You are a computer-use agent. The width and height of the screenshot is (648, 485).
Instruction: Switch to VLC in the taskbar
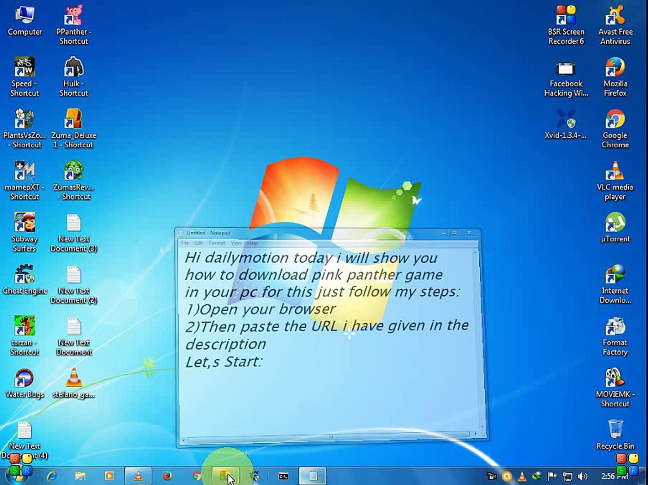pyautogui.click(x=138, y=476)
